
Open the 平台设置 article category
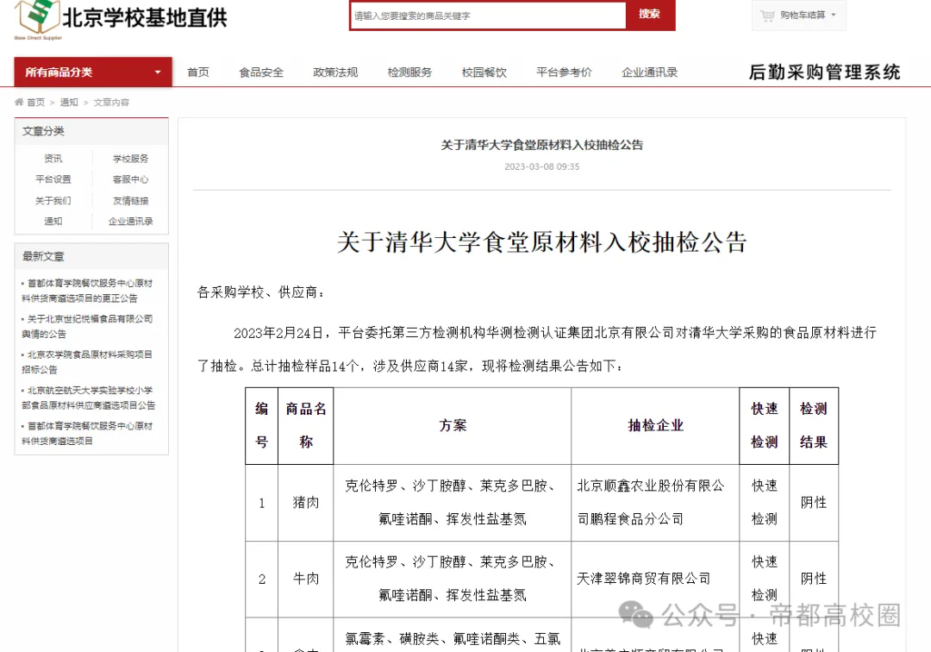(53, 179)
